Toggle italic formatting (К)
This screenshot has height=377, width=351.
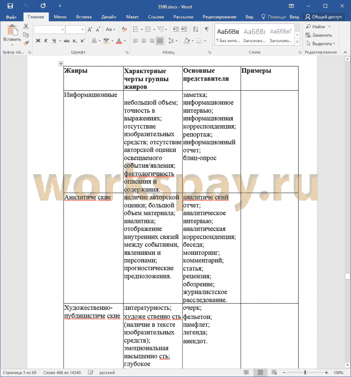[x=46, y=41]
